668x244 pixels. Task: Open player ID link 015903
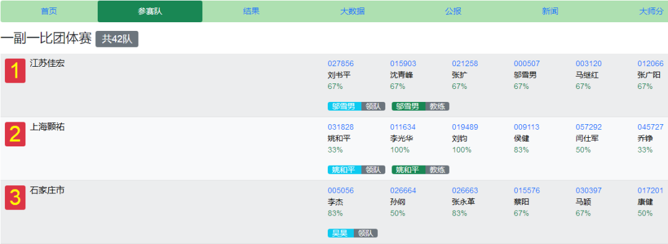403,64
